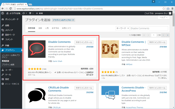This screenshot has width=175, height=109.
Task: Open 外観 appearance menu
Action: pos(11,46)
